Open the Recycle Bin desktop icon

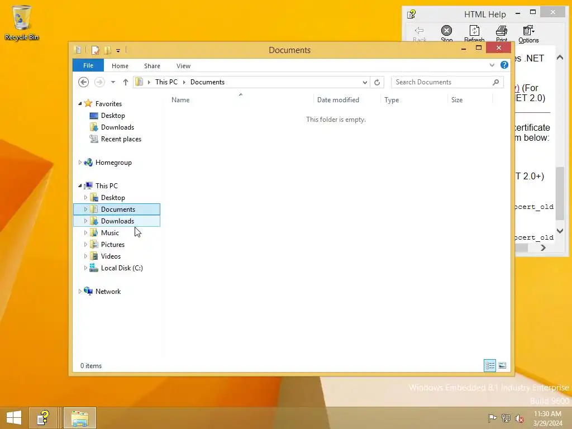pos(22,22)
